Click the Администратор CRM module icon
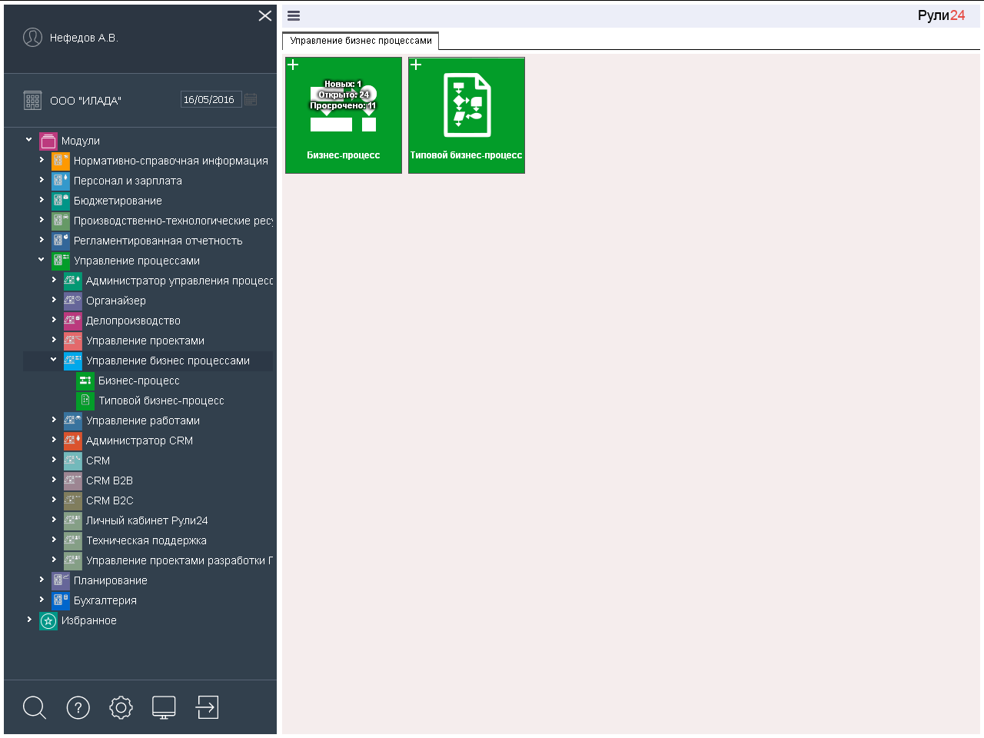The image size is (984, 738). point(73,440)
